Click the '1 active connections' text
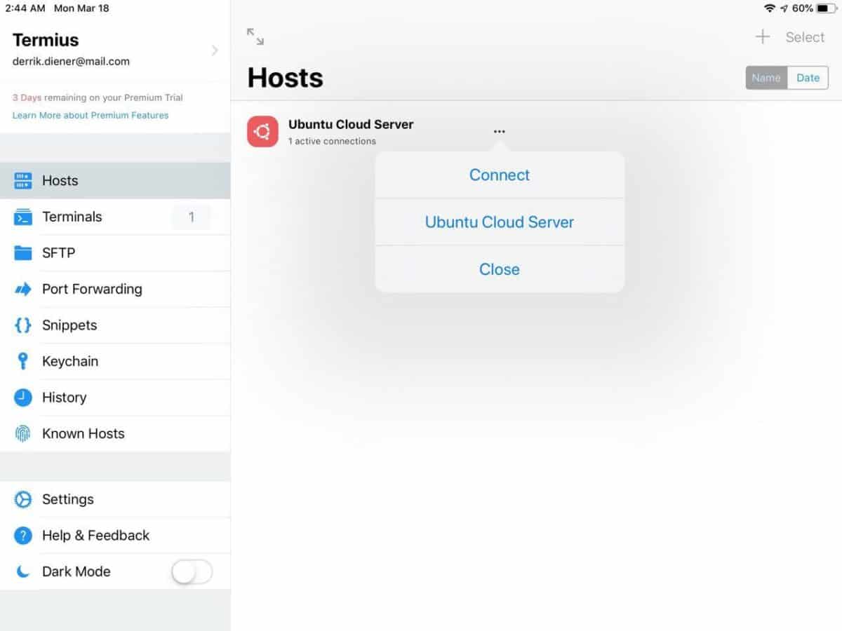 coord(332,141)
